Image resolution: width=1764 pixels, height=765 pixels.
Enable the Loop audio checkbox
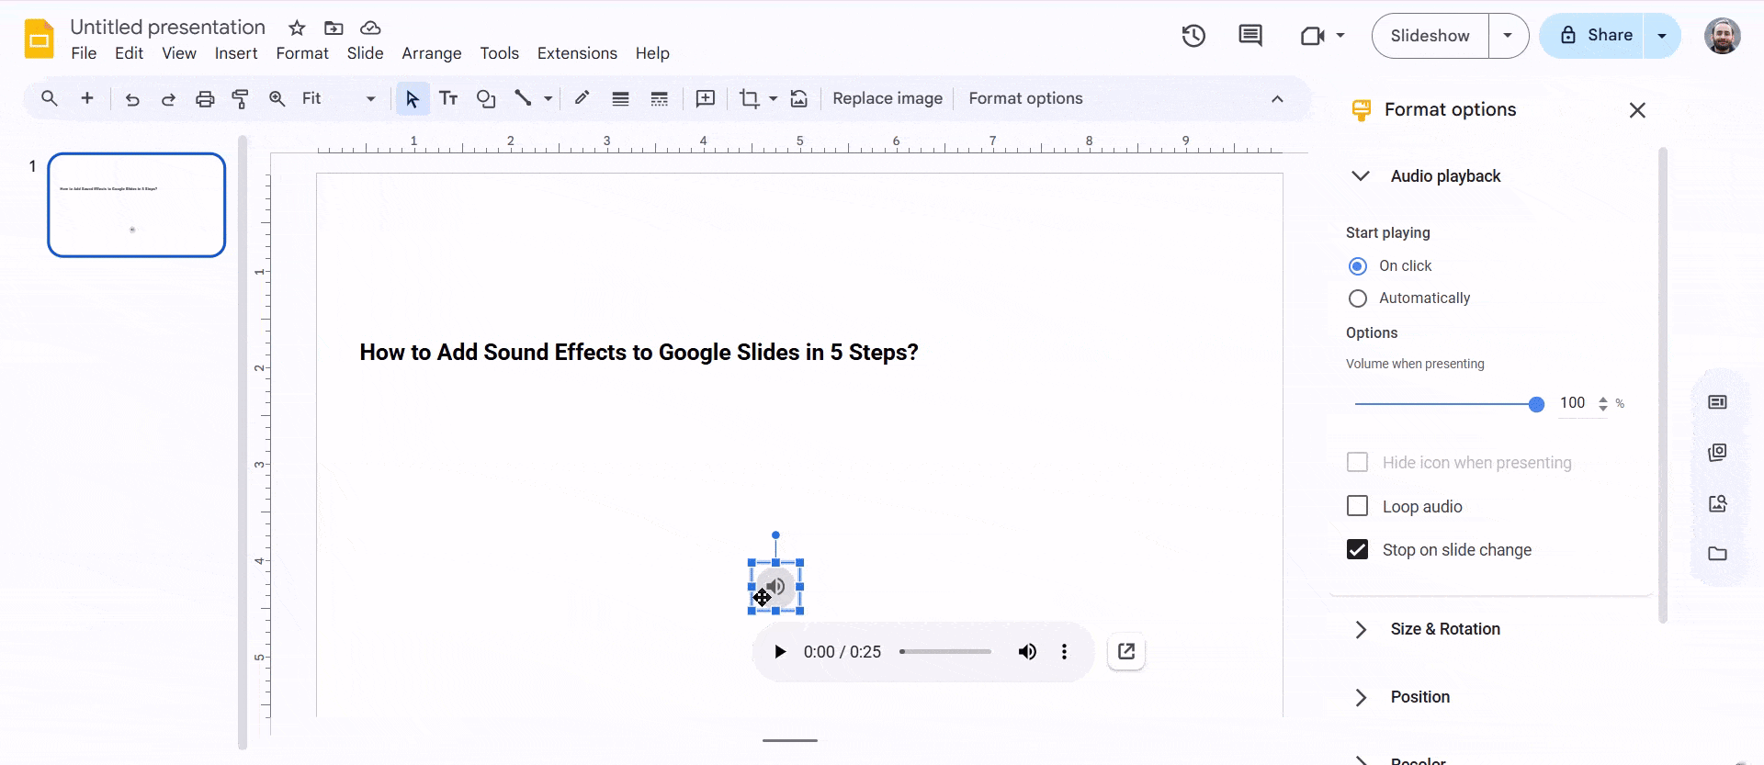(1357, 506)
